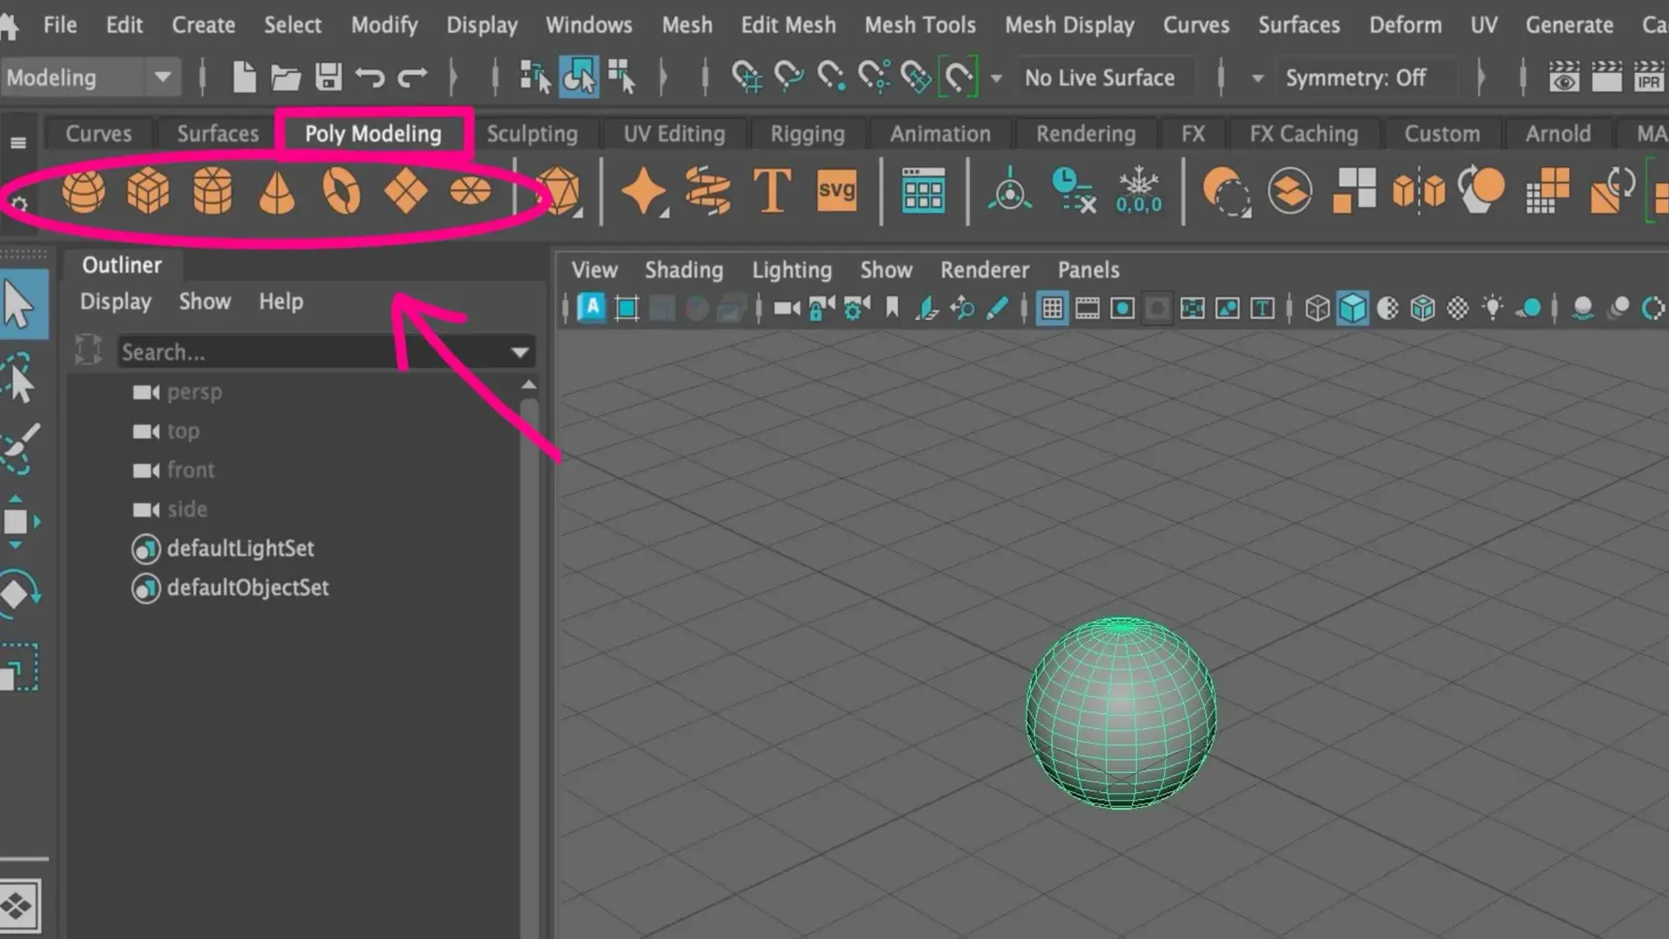Create a polygon cylinder from the shelf
This screenshot has height=939, width=1669.
212,190
